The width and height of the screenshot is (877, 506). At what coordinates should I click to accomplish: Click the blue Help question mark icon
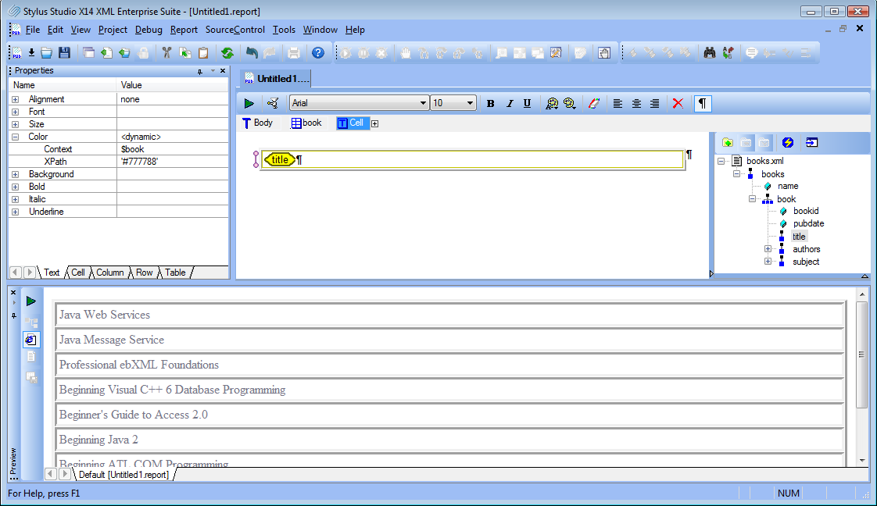point(317,53)
